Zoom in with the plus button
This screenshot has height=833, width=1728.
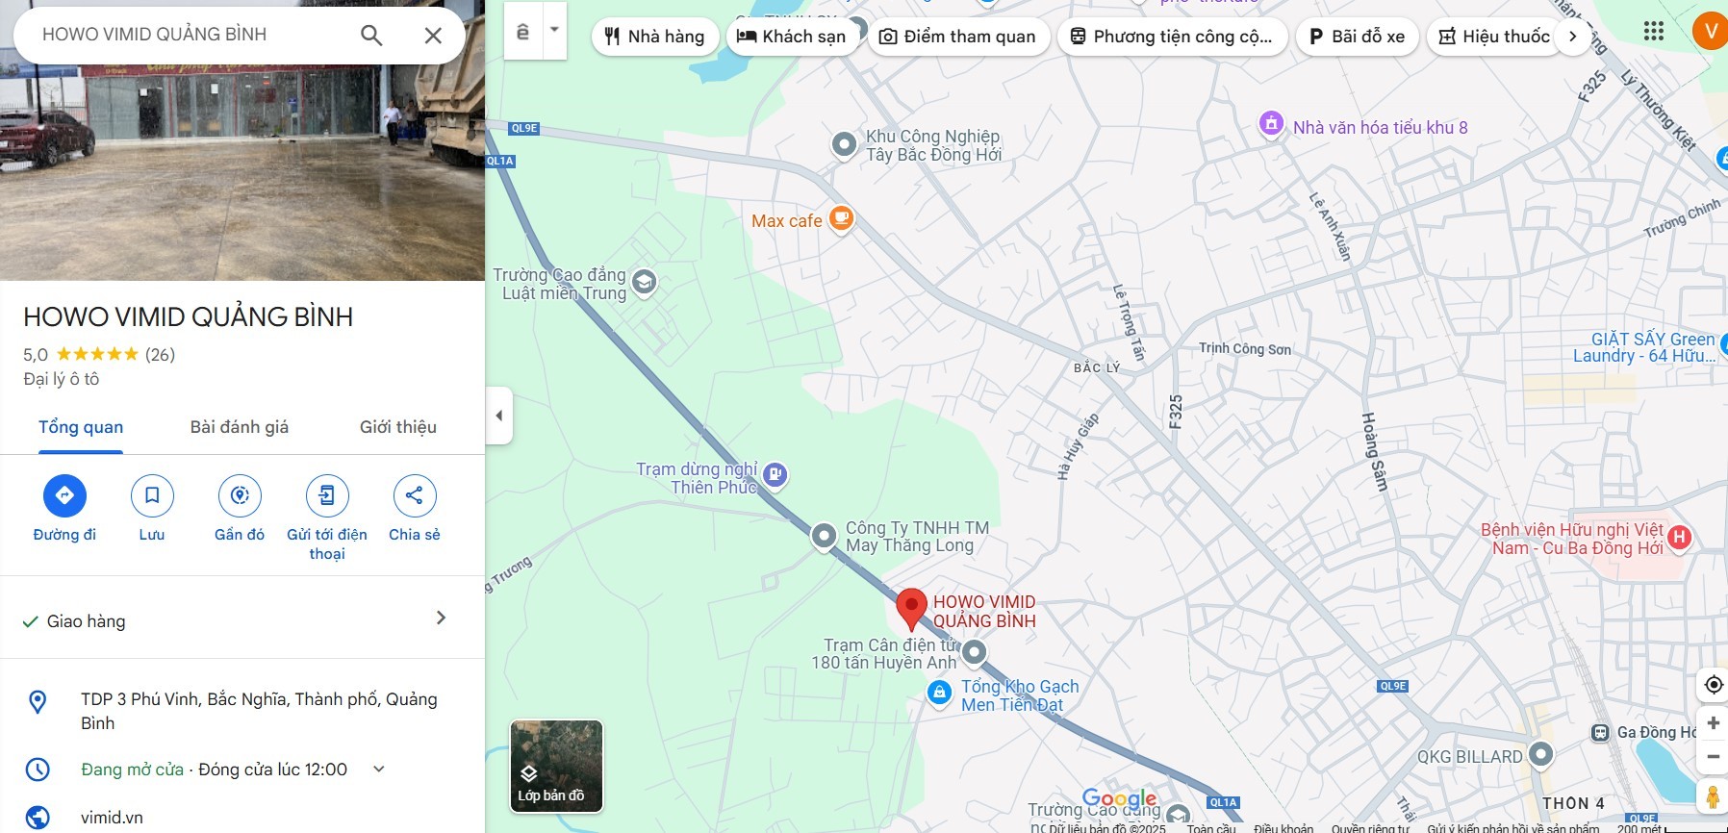tap(1713, 723)
